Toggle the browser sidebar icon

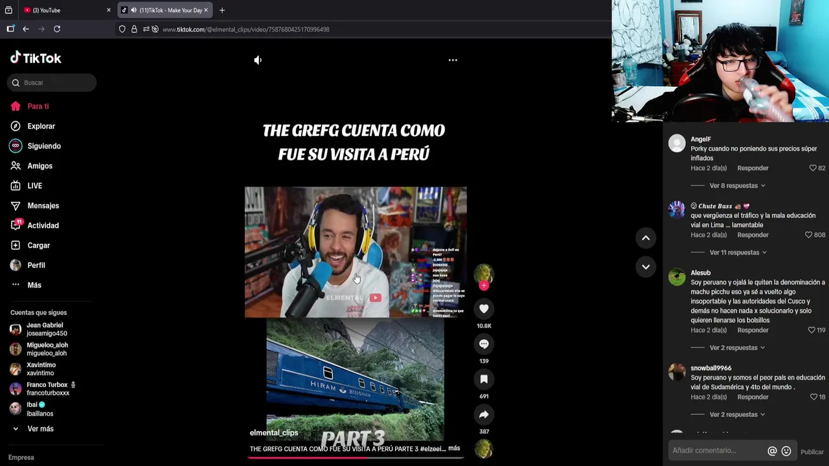(10, 29)
